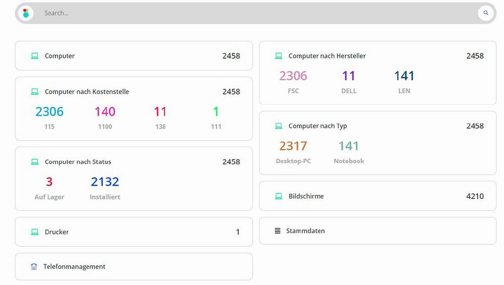This screenshot has height=285, width=504.
Task: Open the Computer nach Kostenstelle heading
Action: (87, 92)
